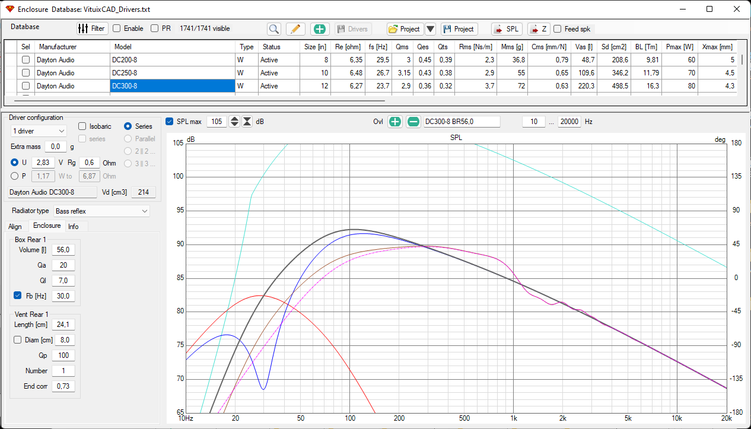Toggle the Fb [Hz] checkbox
This screenshot has height=429, width=751.
click(x=18, y=295)
